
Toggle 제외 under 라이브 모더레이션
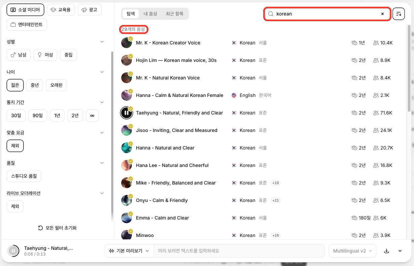[x=15, y=206]
